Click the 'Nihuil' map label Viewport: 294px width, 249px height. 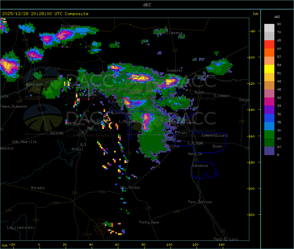tap(77, 149)
